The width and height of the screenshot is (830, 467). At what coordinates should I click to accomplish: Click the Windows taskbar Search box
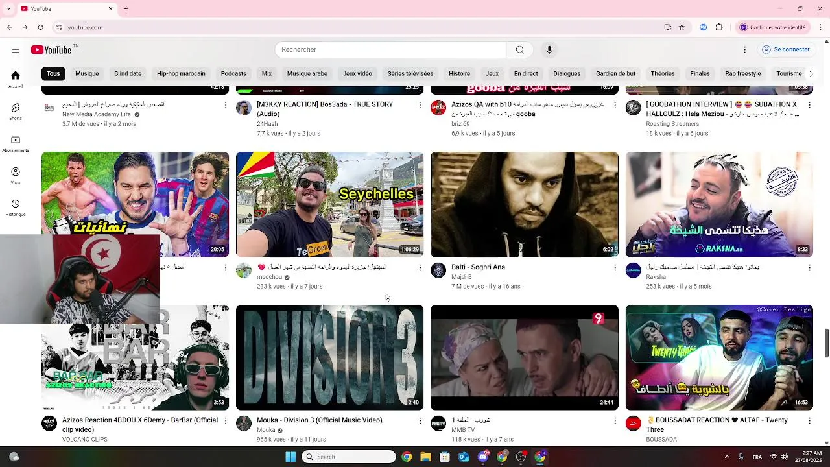[x=349, y=457]
